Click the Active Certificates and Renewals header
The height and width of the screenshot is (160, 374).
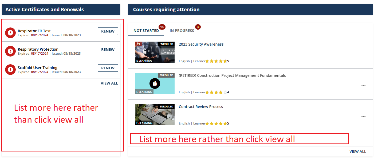(x=61, y=9)
